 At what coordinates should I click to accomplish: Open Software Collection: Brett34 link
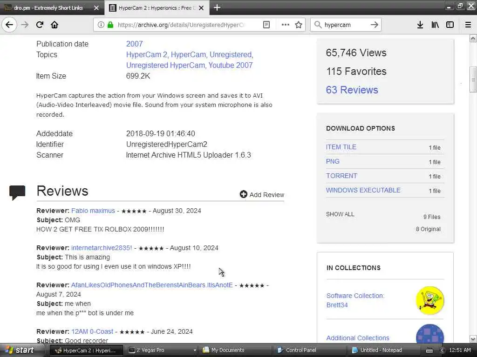[x=355, y=300]
